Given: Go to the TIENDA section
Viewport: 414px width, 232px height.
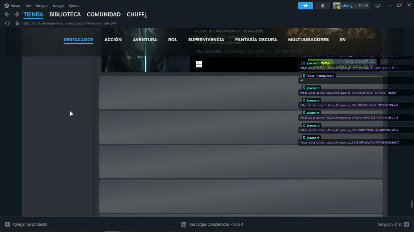Looking at the screenshot, I should pyautogui.click(x=33, y=15).
